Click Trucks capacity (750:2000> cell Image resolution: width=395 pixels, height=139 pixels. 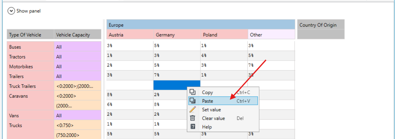[x=78, y=135]
